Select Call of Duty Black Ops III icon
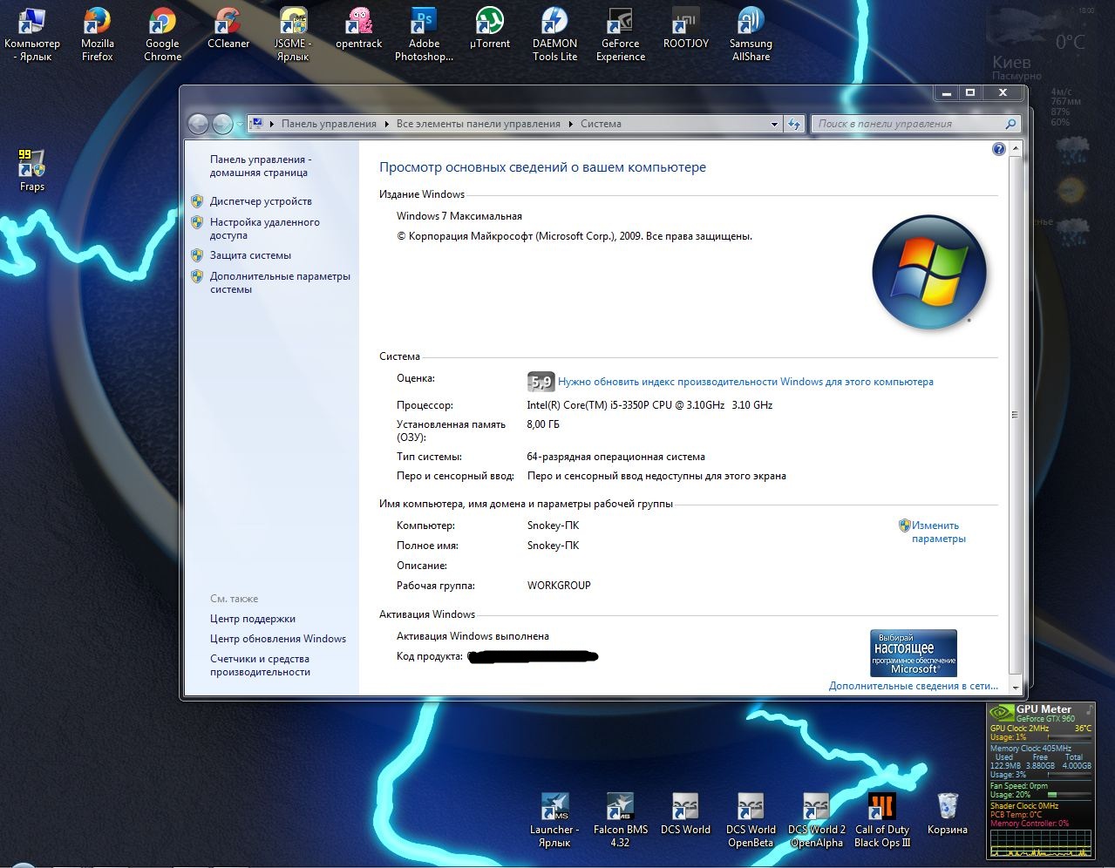The image size is (1115, 868). pyautogui.click(x=882, y=820)
